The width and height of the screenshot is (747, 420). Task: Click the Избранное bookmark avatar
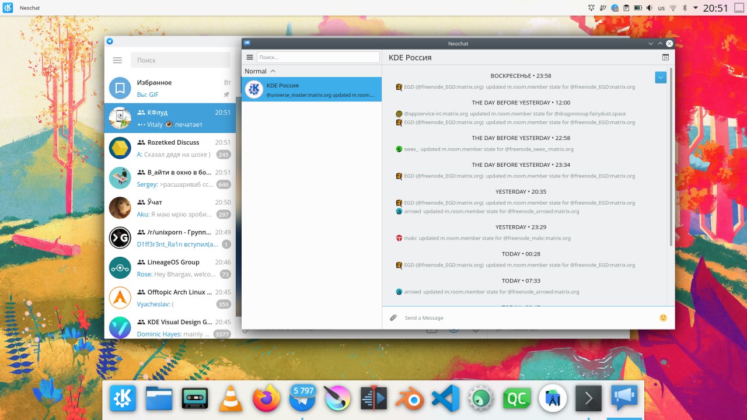tap(120, 88)
